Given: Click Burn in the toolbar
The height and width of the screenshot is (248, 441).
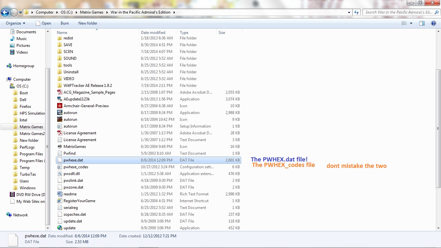Looking at the screenshot, I should click(x=65, y=23).
